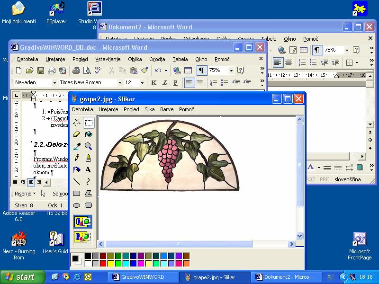379x284 pixels.
Task: Select the Free-form select tool in Slikar
Action: click(77, 123)
